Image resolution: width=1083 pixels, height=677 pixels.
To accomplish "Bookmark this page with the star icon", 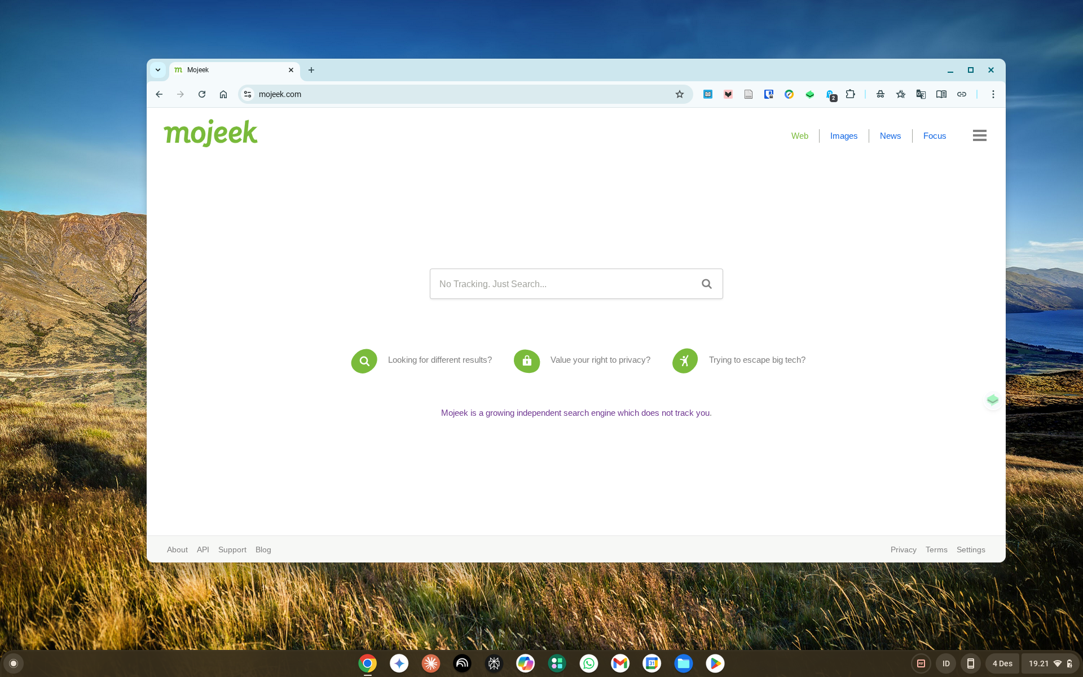I will [x=679, y=94].
